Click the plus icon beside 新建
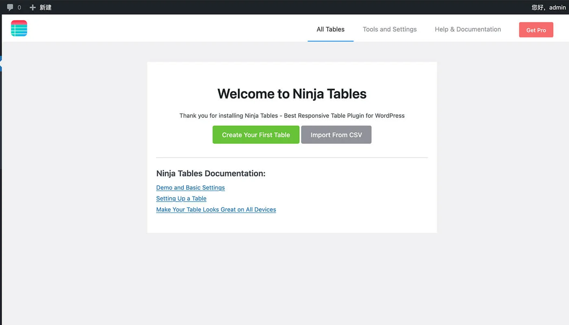The height and width of the screenshot is (325, 569). [x=33, y=7]
